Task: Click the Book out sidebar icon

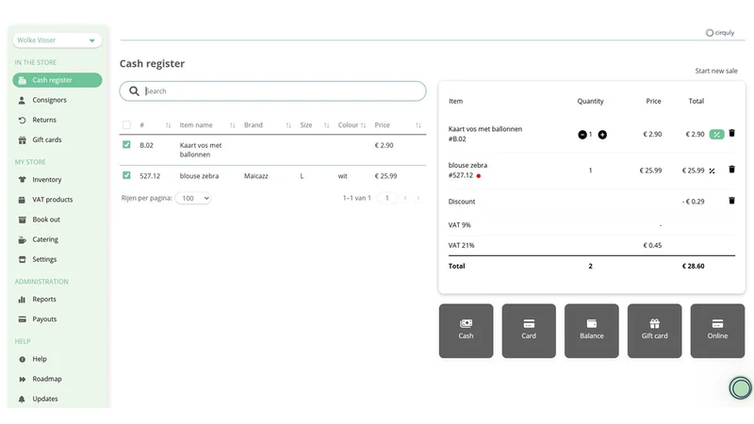Action: (x=22, y=220)
